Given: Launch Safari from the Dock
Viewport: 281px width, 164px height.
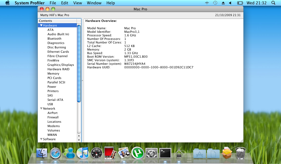Looking at the screenshot, I should pyautogui.click(x=55, y=153).
